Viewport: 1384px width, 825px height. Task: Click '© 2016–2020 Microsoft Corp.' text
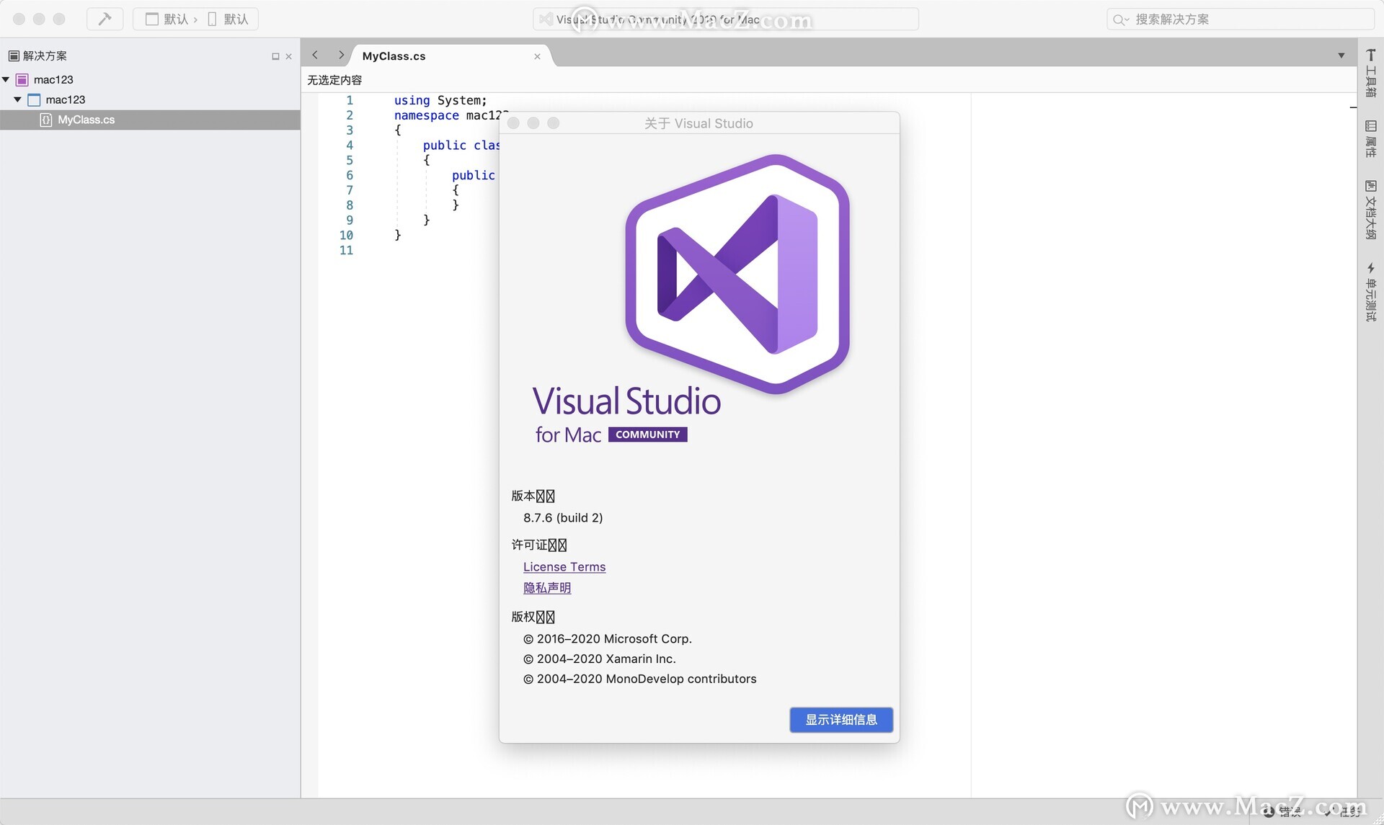pos(607,639)
